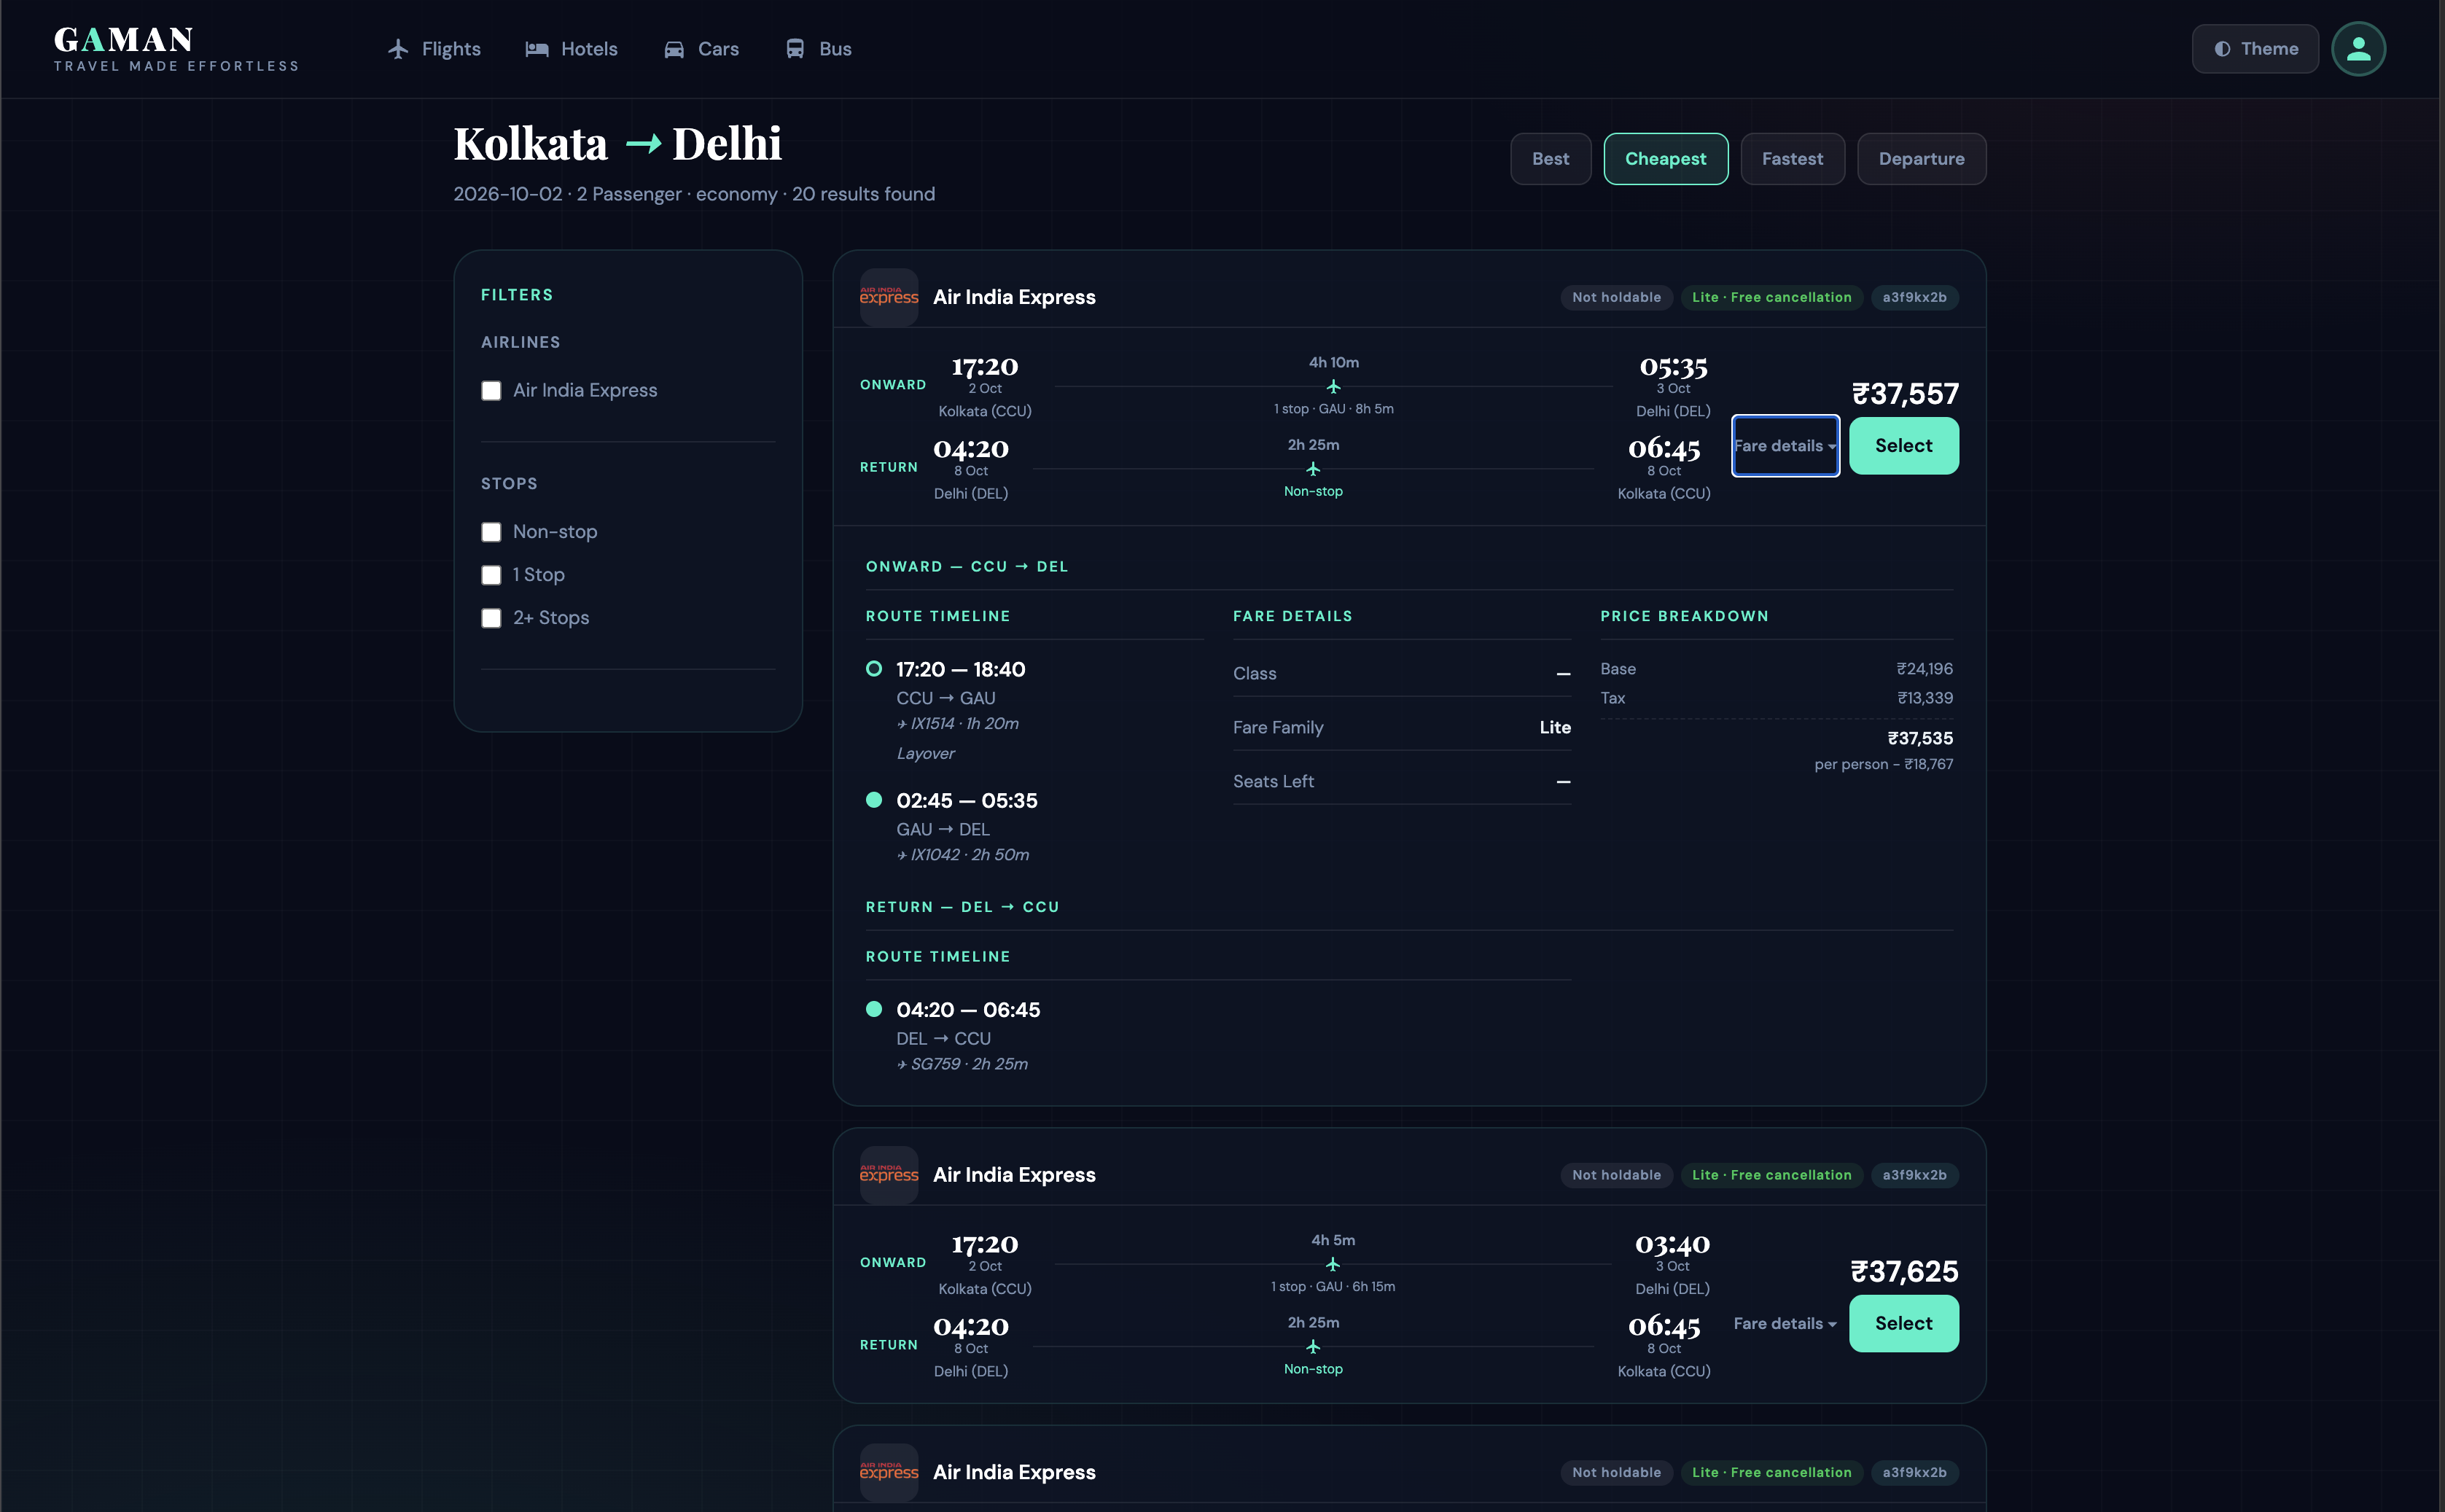
Task: Click the Cars icon in navigation
Action: (675, 49)
